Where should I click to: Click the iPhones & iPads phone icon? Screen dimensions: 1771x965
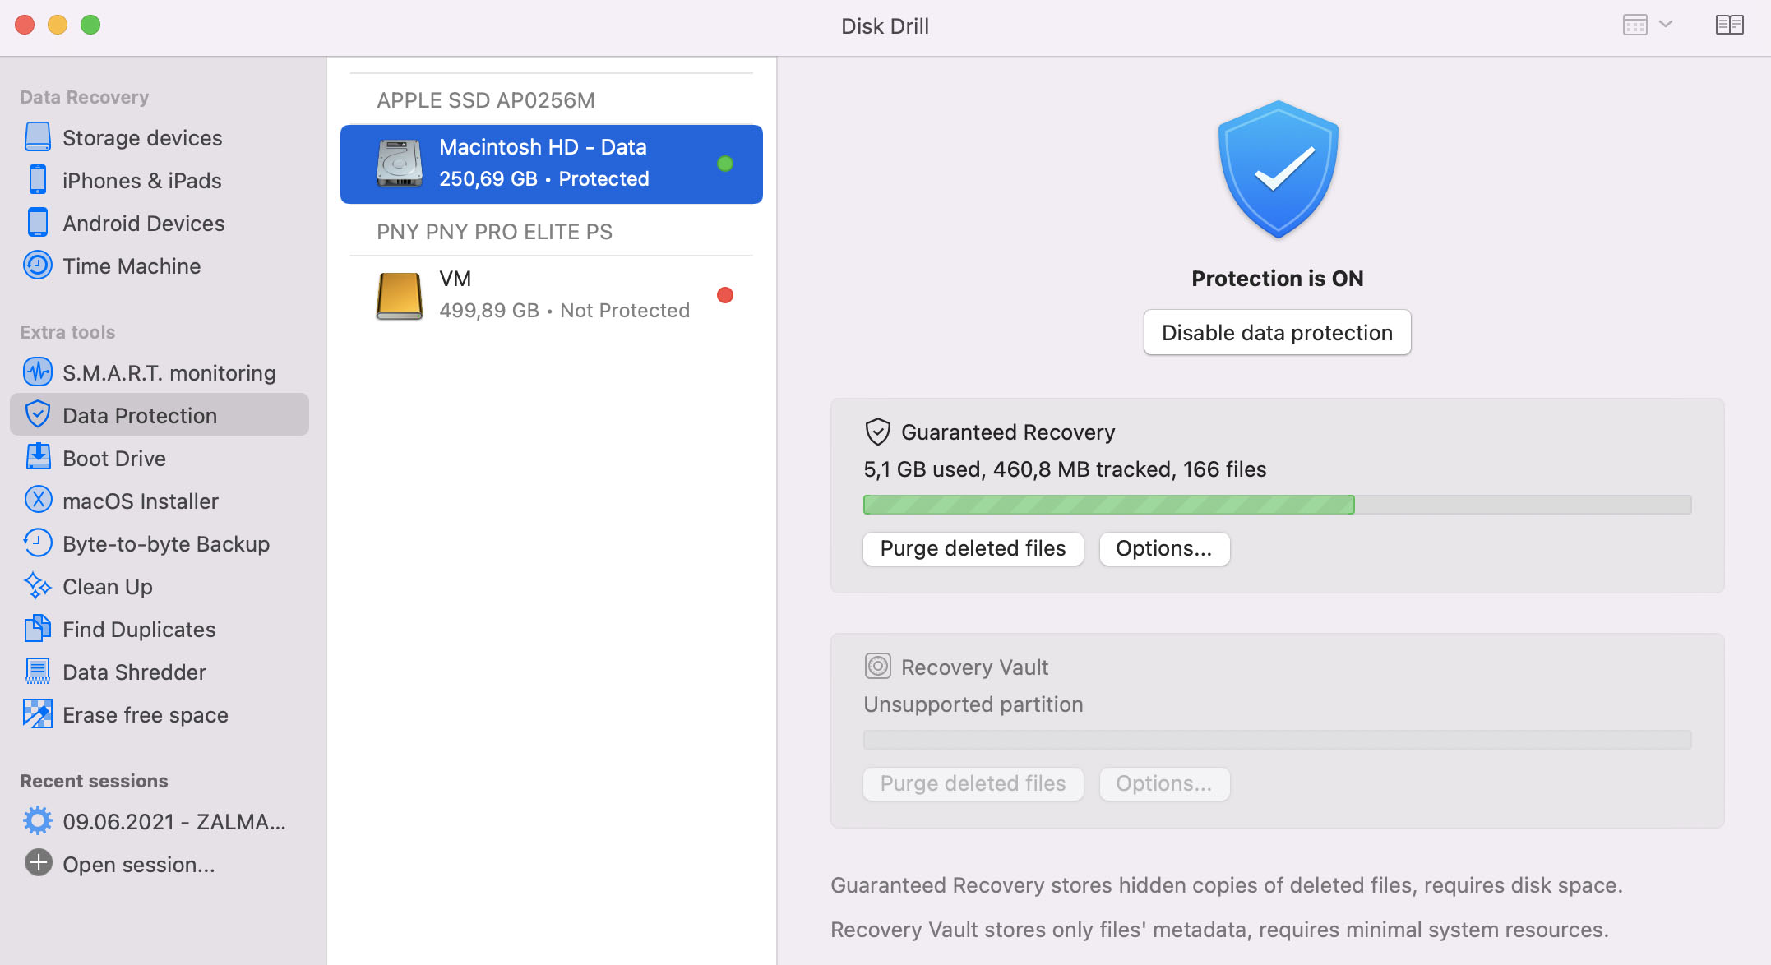[38, 180]
